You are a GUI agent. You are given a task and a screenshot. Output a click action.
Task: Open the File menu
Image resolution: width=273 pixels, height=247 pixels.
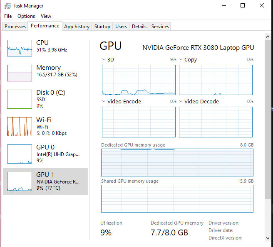point(8,16)
